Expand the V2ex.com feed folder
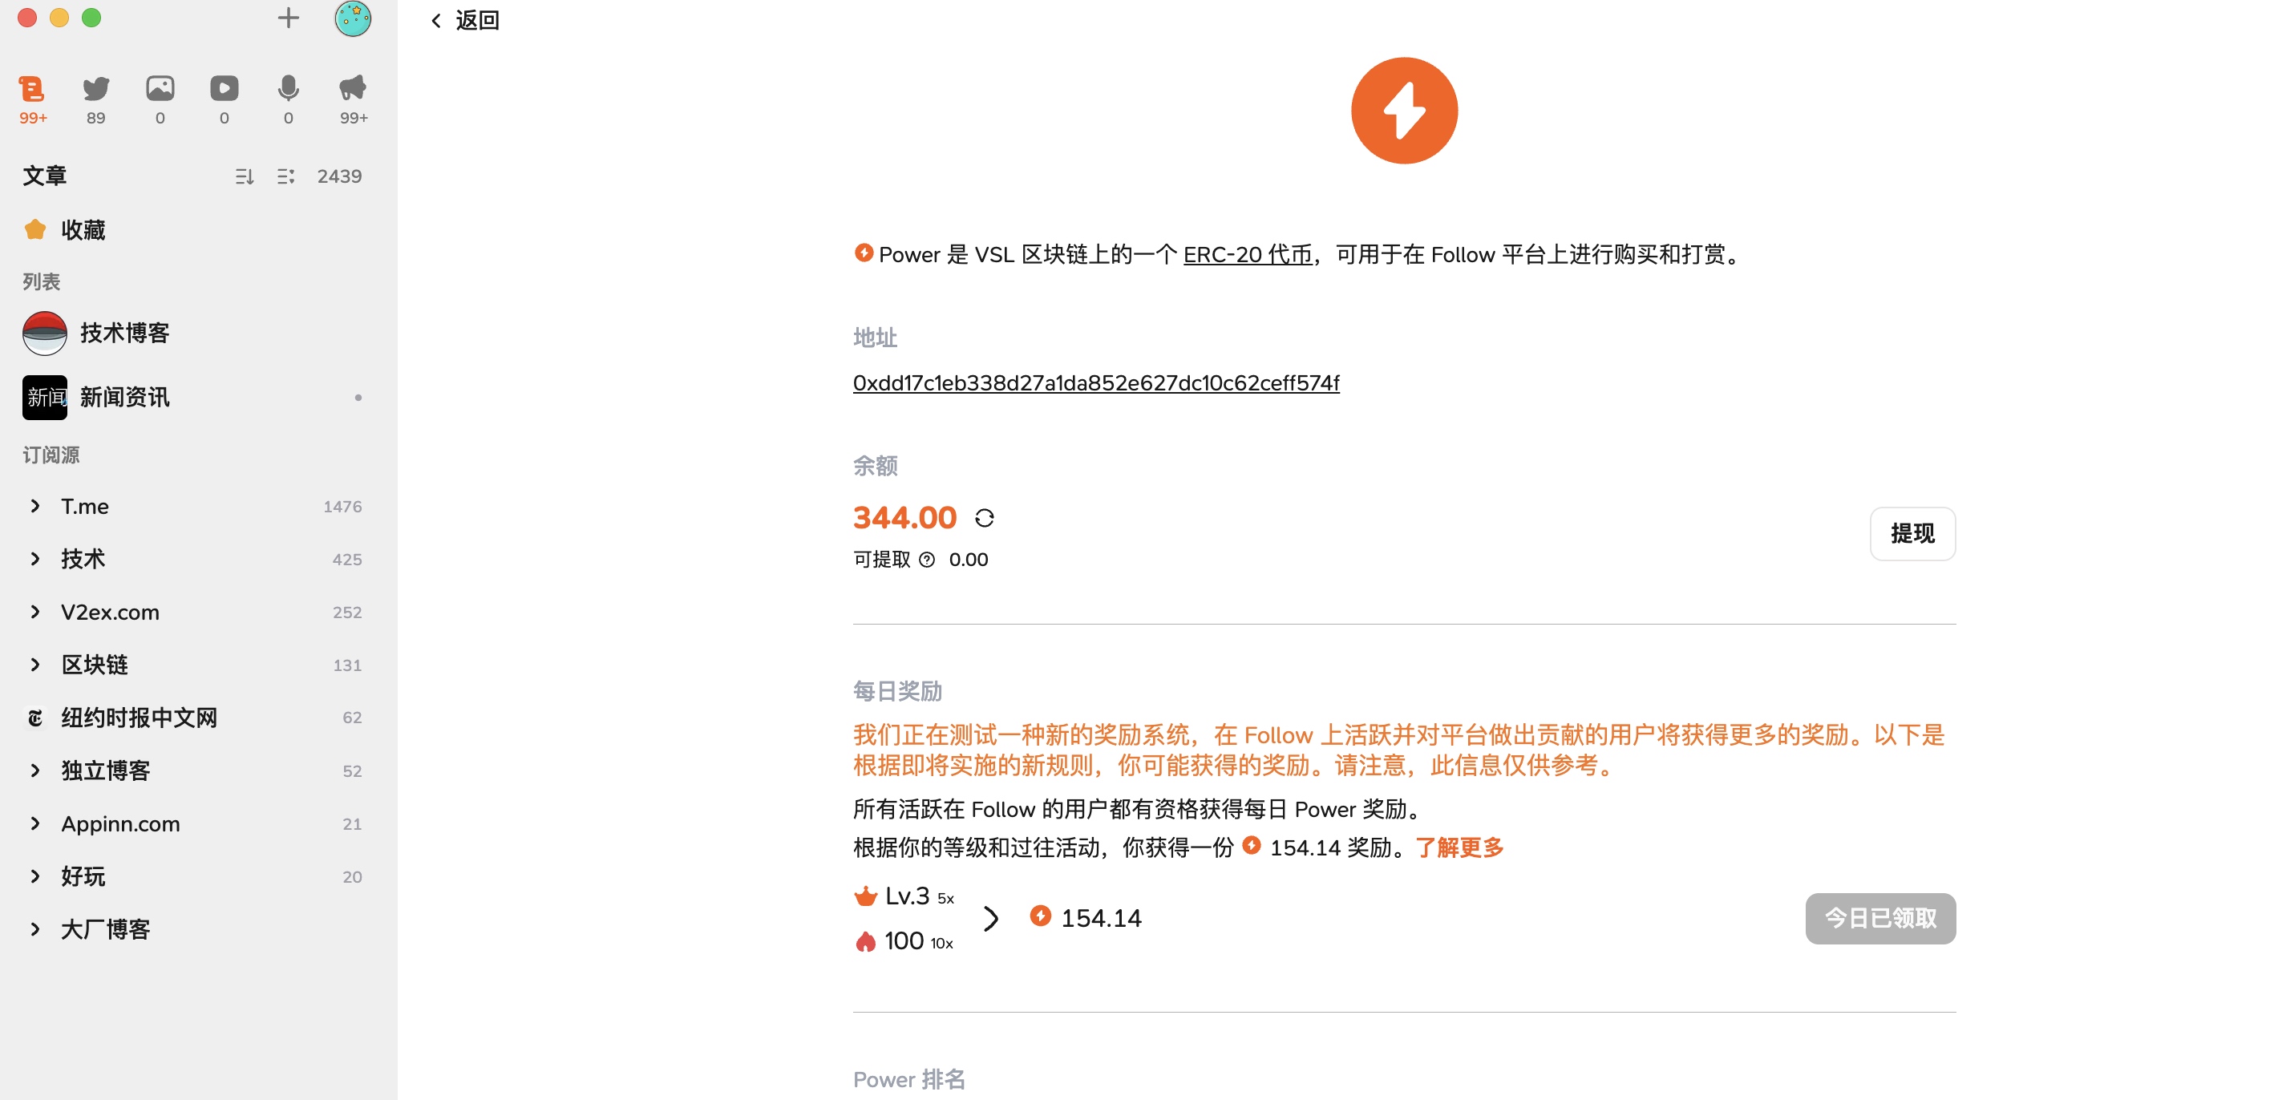 35,612
